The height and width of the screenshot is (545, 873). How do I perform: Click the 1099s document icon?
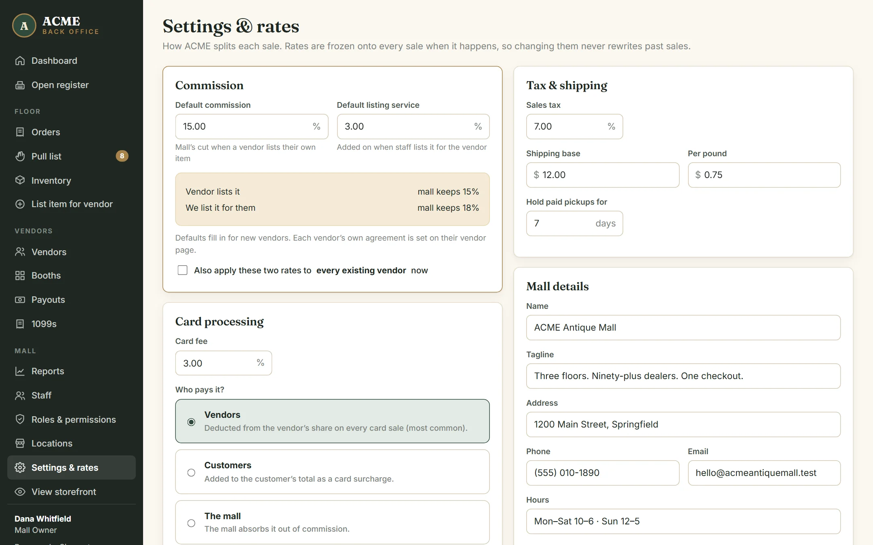(20, 324)
